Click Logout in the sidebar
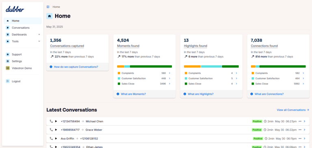Image resolution: width=312 pixels, height=148 pixels. [x=23, y=81]
